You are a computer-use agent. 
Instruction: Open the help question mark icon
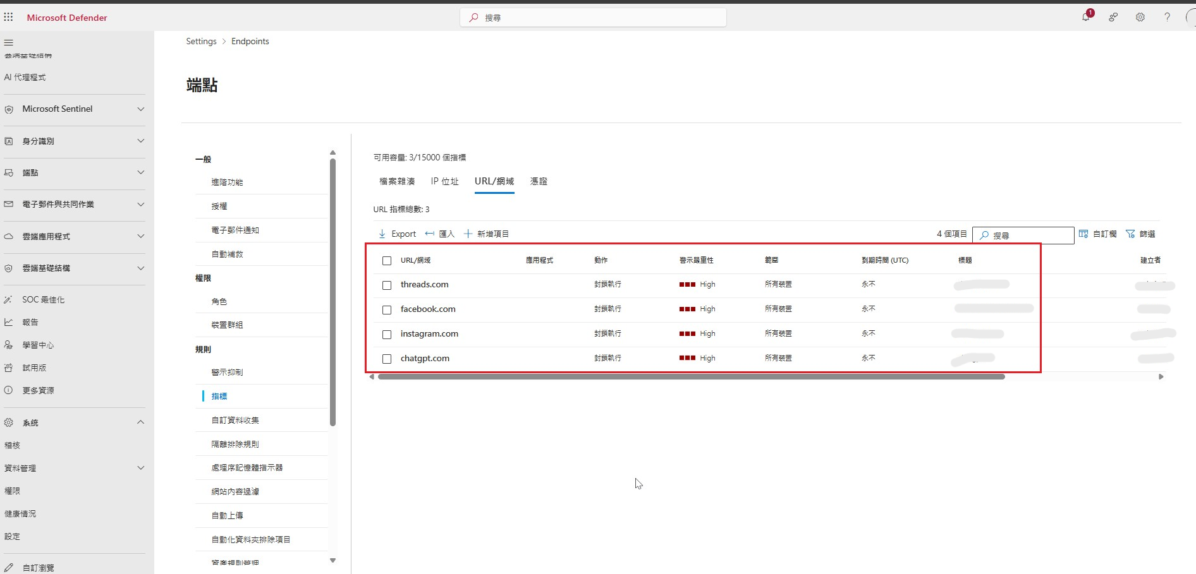(1168, 17)
